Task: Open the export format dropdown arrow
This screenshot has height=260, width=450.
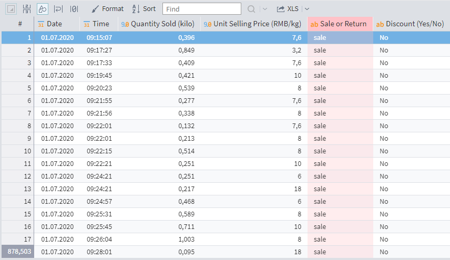Action: click(307, 9)
